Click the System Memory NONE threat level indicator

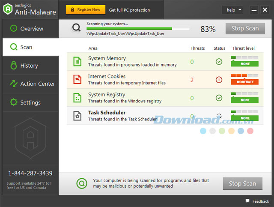point(244,61)
